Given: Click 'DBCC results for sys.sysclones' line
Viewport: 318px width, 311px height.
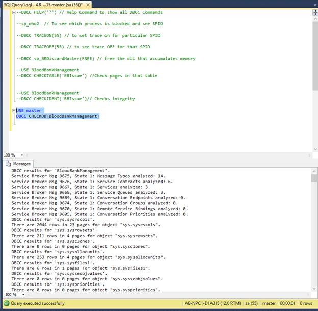Looking at the screenshot, I should [53, 241].
